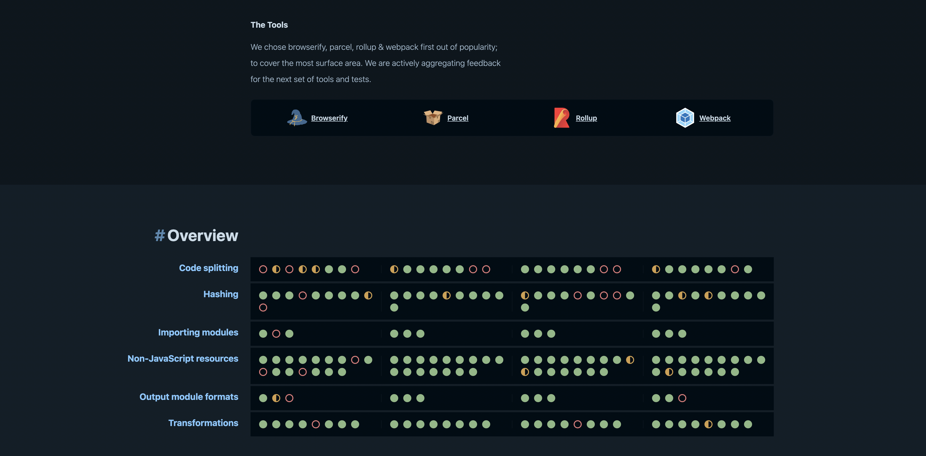The width and height of the screenshot is (926, 456).
Task: Open the Parcel link
Action: tap(458, 118)
